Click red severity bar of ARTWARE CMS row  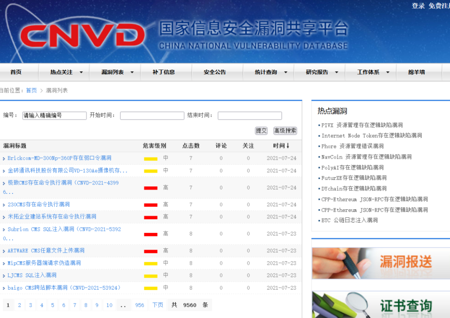(151, 251)
